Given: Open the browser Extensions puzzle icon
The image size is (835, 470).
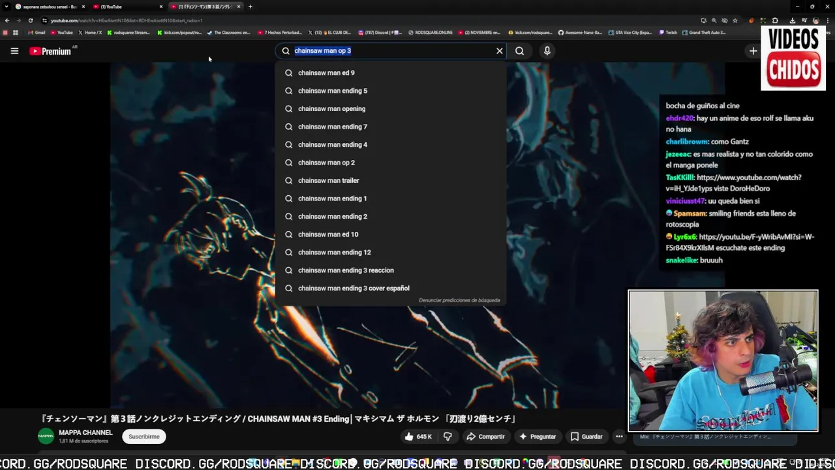Looking at the screenshot, I should tap(775, 21).
